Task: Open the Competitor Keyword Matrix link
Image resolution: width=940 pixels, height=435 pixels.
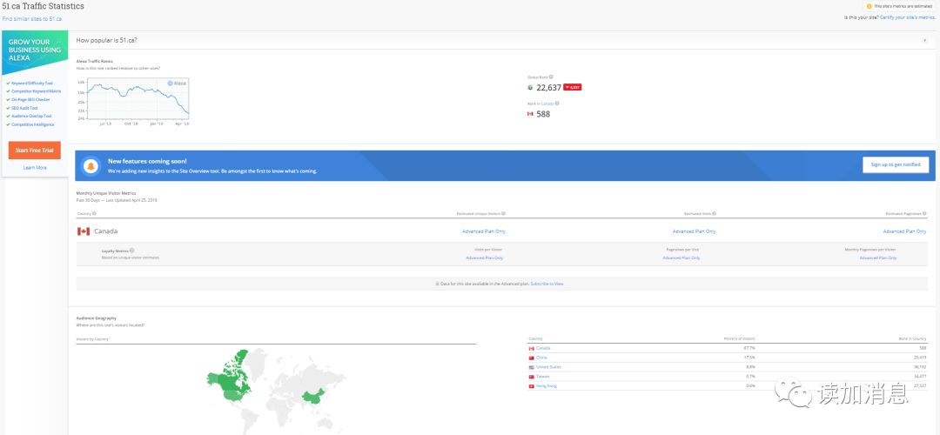Action: click(x=36, y=91)
